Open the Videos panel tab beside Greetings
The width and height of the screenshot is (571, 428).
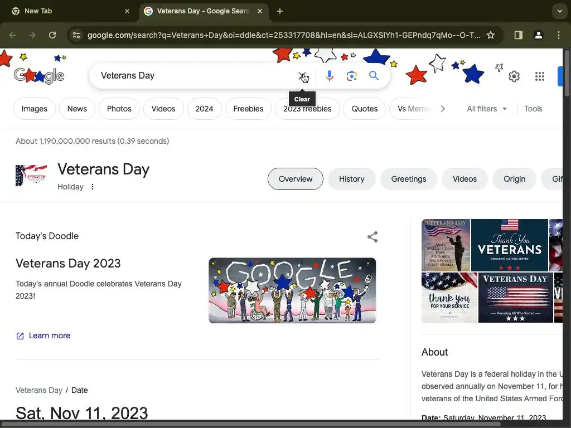tap(464, 179)
